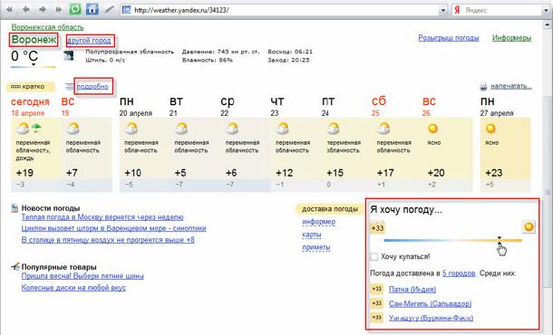Screen dimensions: 553x335
Task: Open В столице в пятницу news link
Action: pyautogui.click(x=108, y=240)
